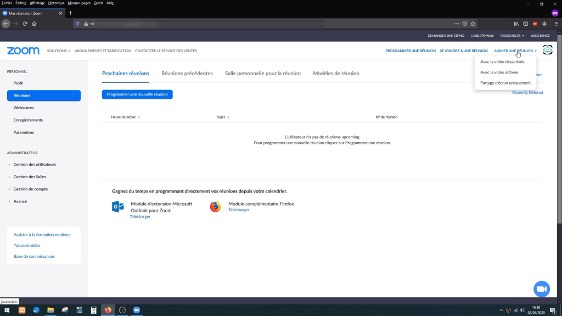Reload the page with the refresh icon

tap(25, 24)
